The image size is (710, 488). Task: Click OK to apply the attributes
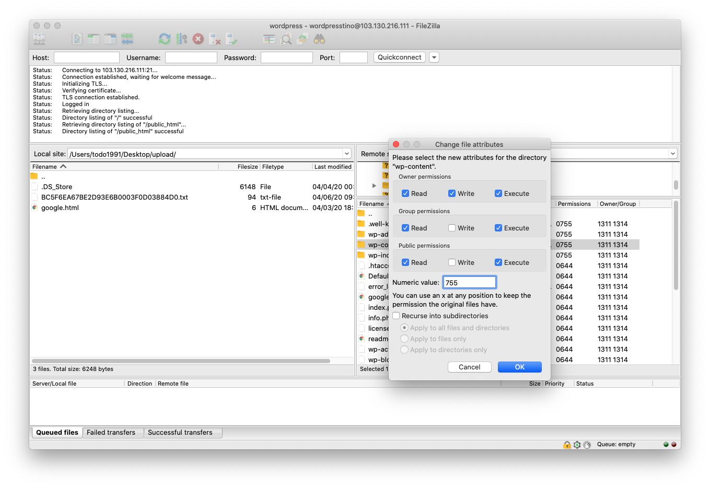coord(520,367)
